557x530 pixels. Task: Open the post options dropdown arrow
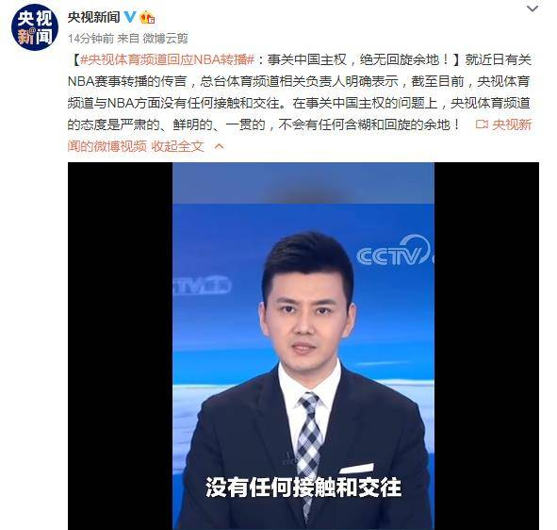click(532, 8)
